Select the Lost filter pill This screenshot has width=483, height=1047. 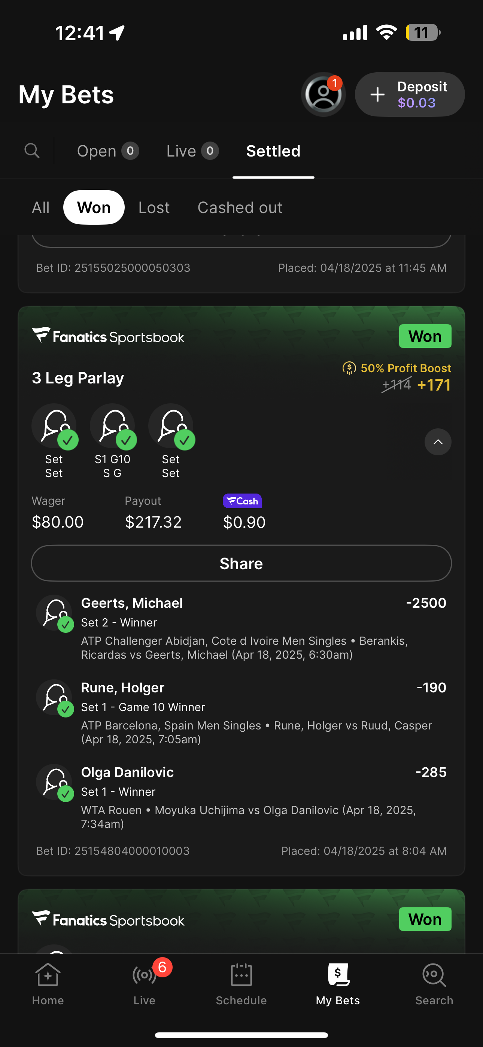pyautogui.click(x=154, y=208)
